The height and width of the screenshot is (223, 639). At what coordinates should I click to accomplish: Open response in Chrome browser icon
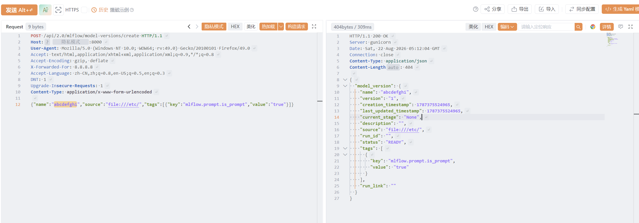(x=593, y=27)
